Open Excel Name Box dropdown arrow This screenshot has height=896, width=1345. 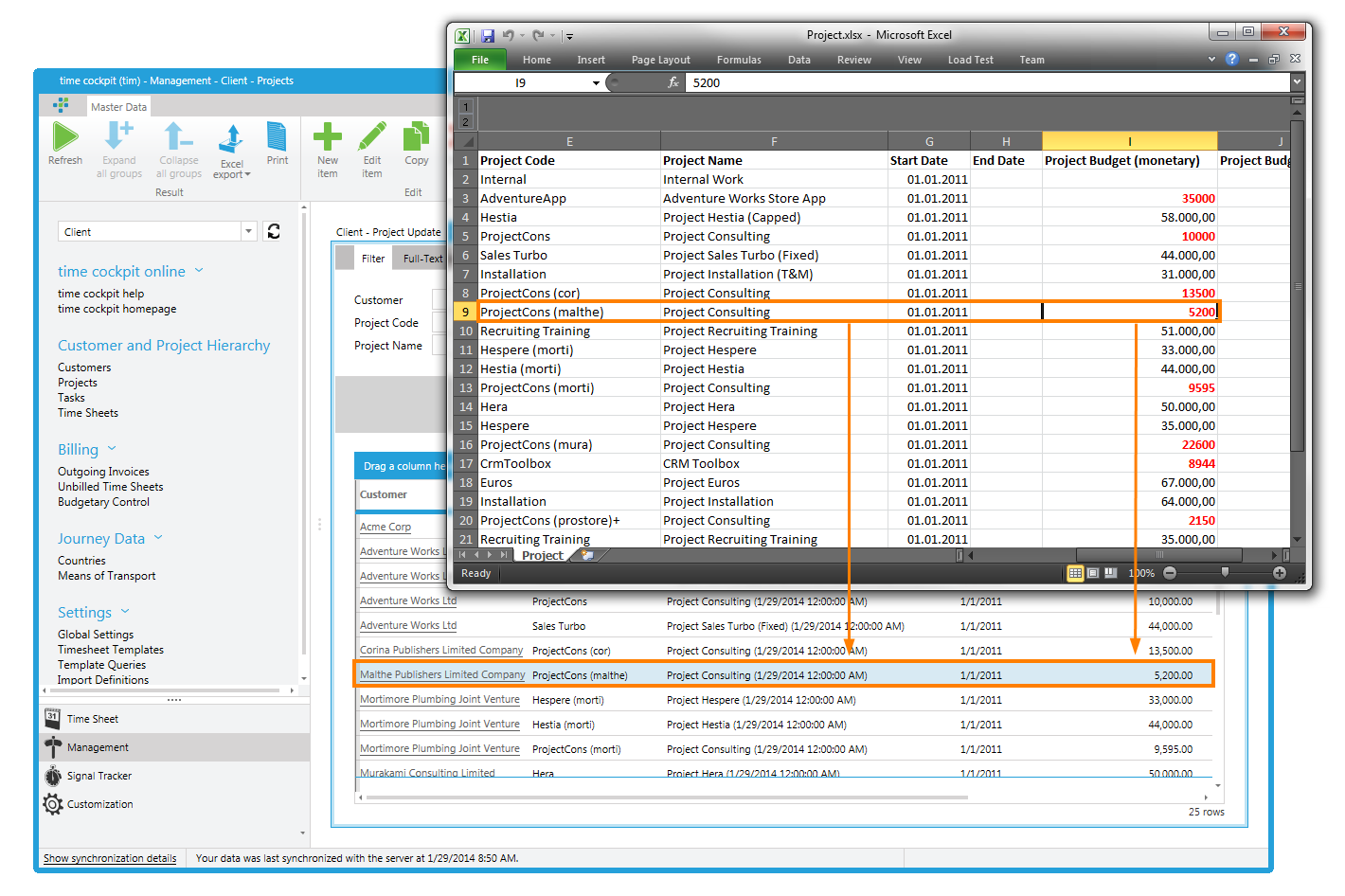tap(596, 83)
